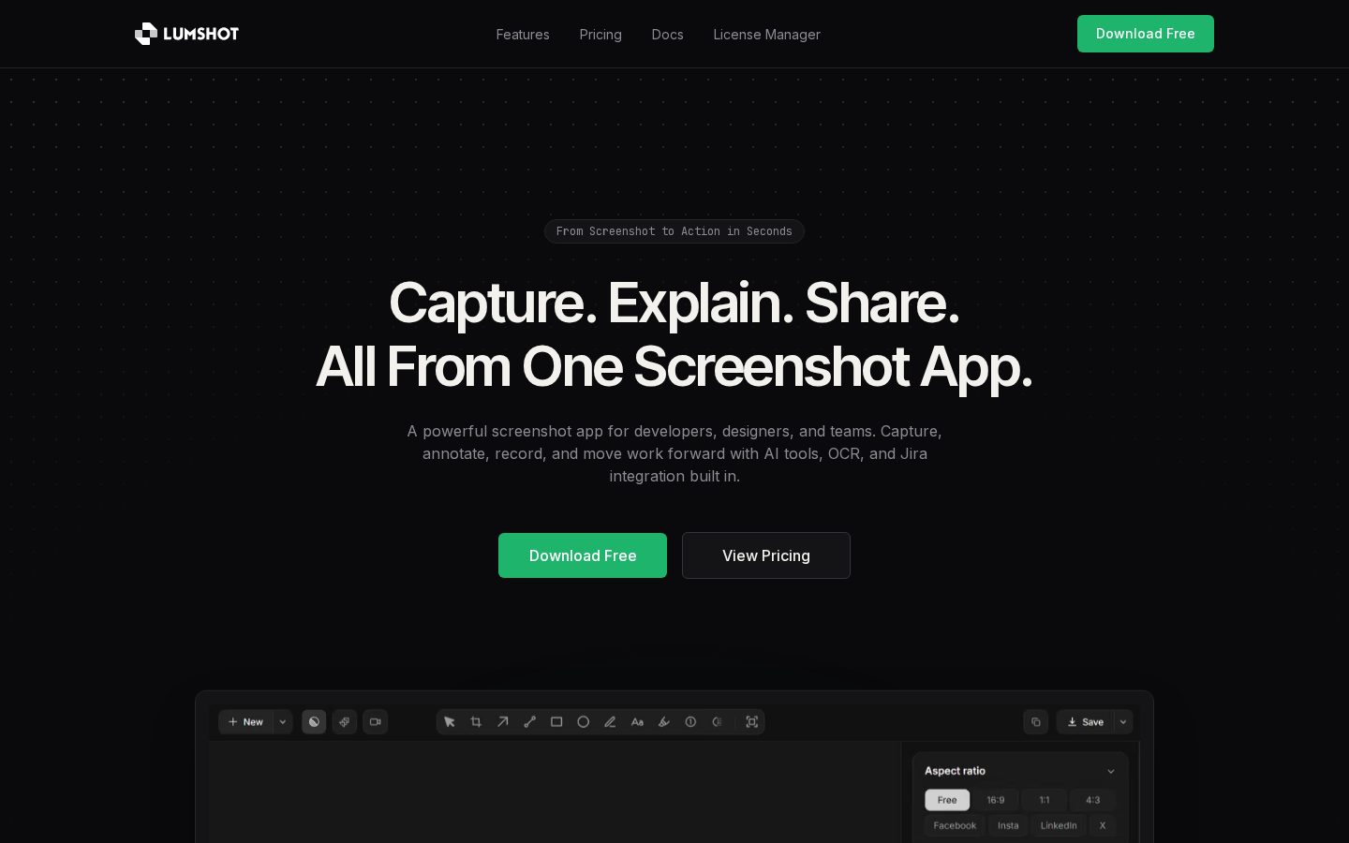Select the Rectangle shape tool
Viewport: 1349px width, 843px height.
pos(556,722)
